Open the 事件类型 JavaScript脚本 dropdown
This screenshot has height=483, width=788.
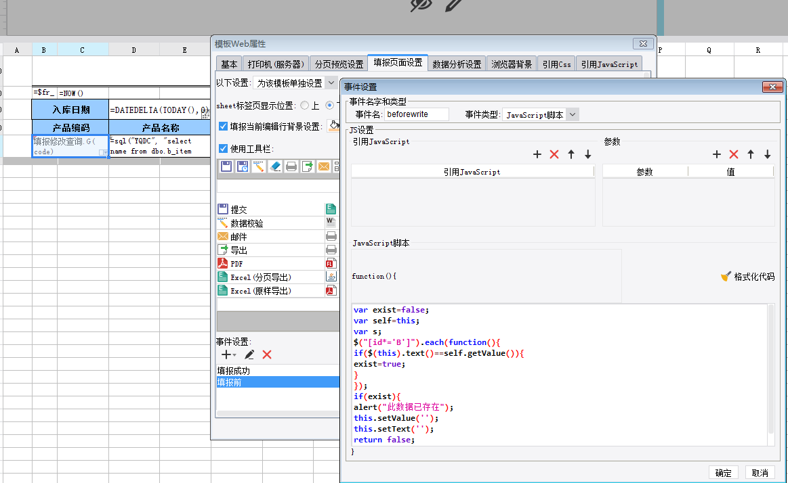point(573,115)
